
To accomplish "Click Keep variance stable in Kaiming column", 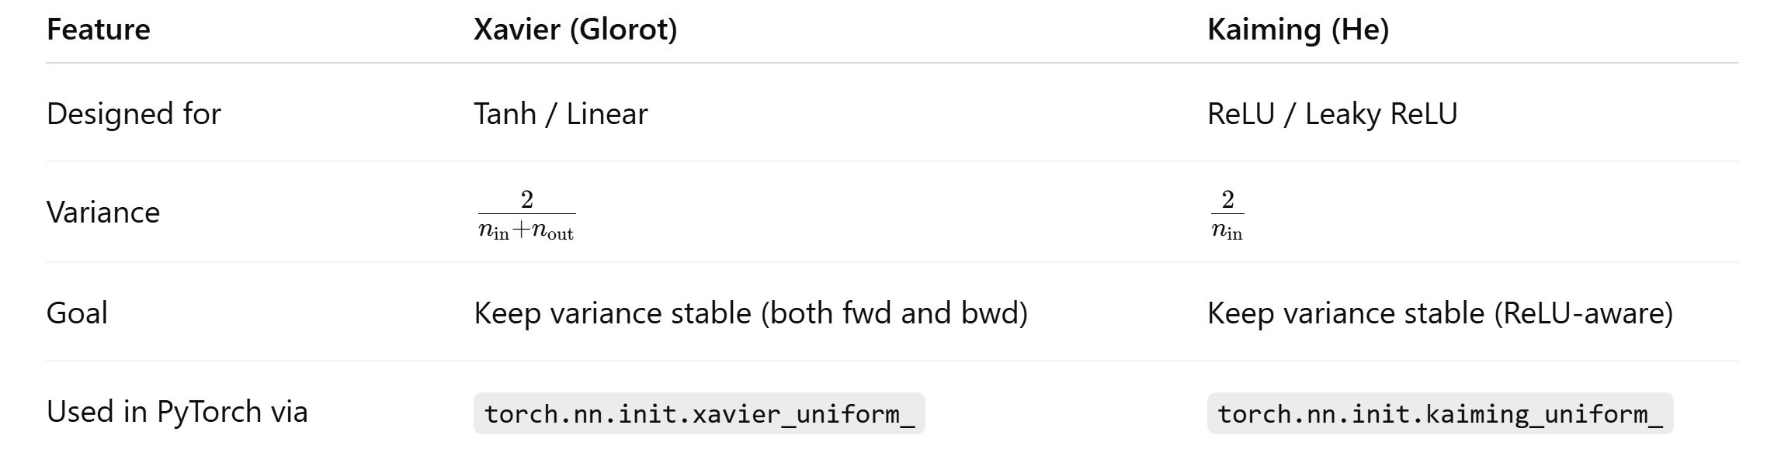I will [1345, 313].
